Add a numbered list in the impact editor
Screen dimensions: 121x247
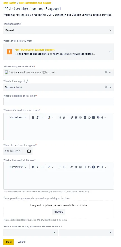click(64, 167)
